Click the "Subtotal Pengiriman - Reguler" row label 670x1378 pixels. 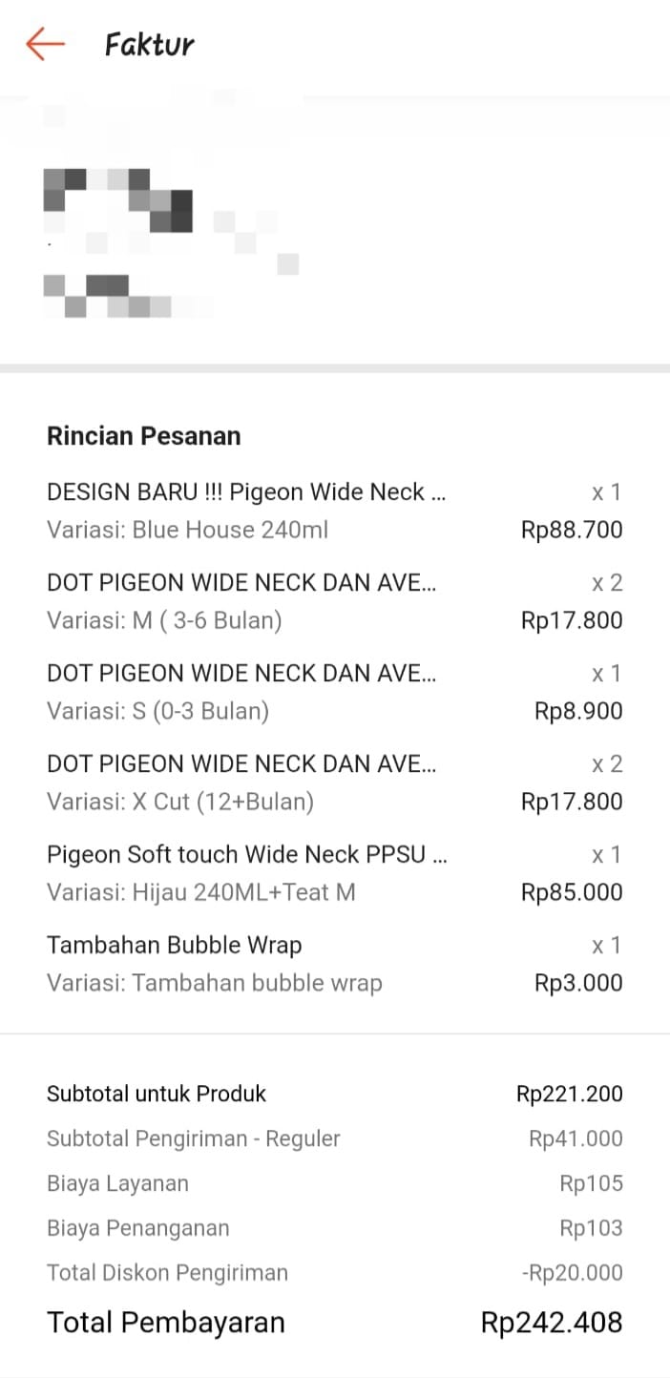click(193, 1138)
